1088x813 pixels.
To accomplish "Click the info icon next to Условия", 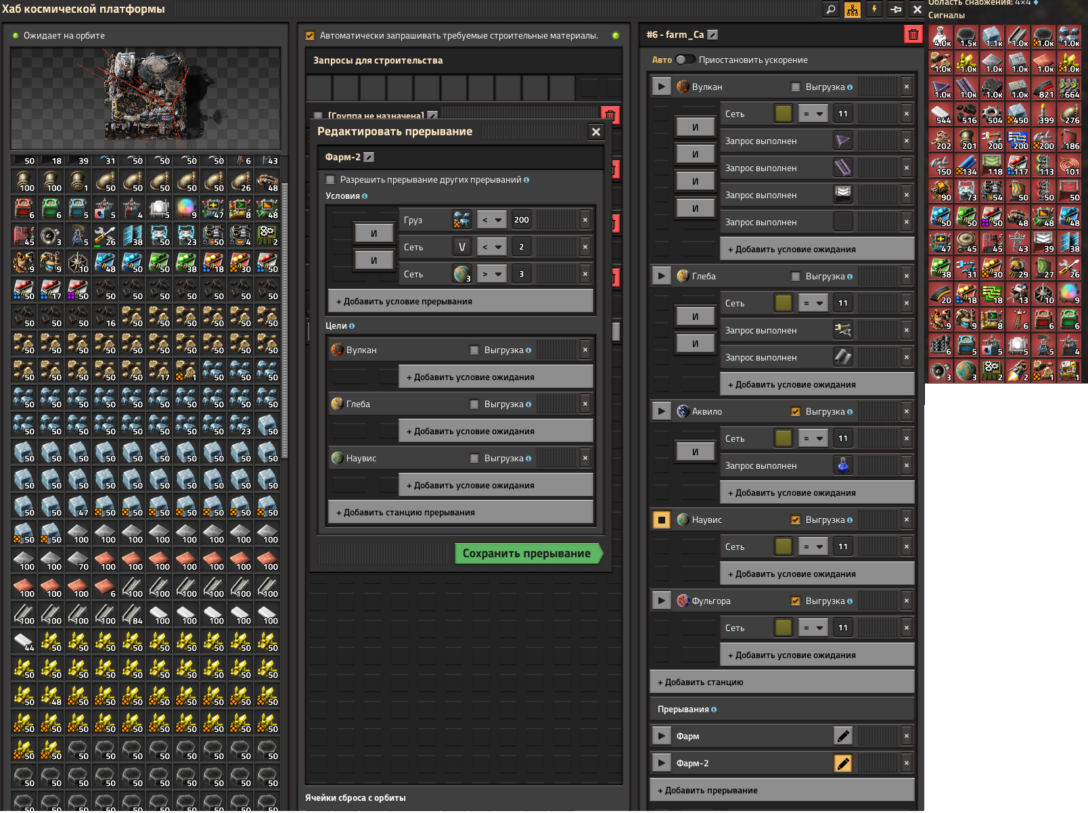I will (365, 196).
